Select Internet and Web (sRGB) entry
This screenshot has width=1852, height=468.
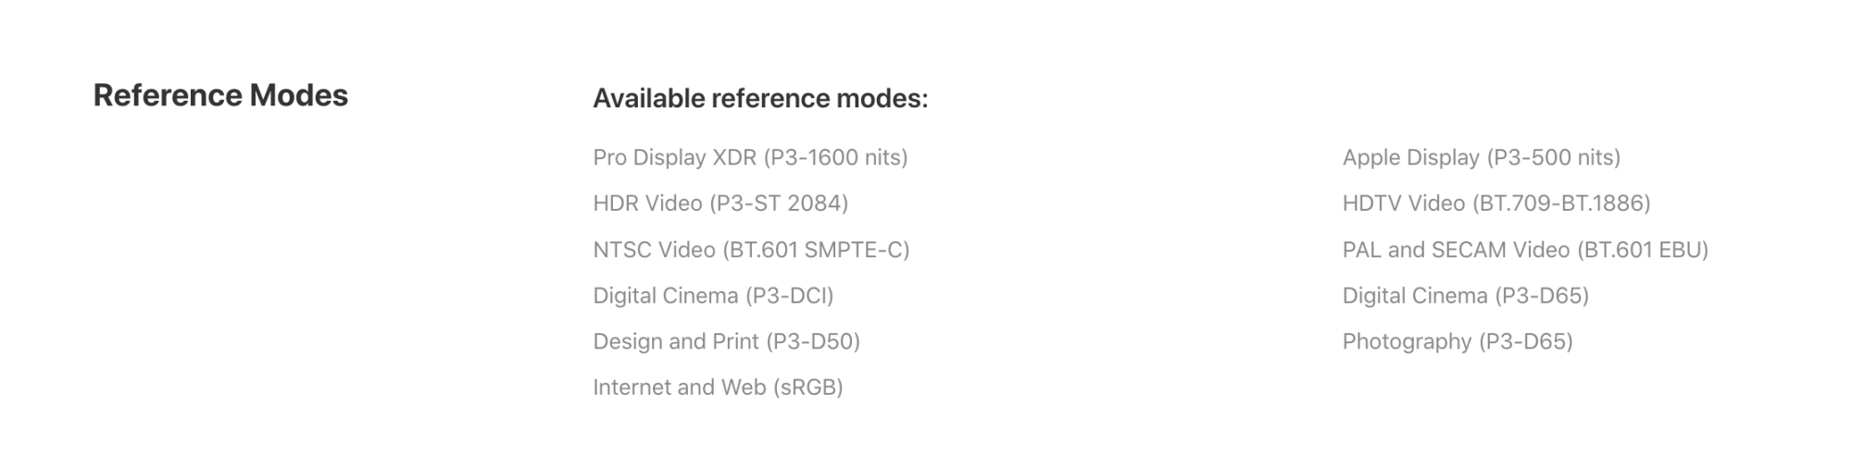718,388
